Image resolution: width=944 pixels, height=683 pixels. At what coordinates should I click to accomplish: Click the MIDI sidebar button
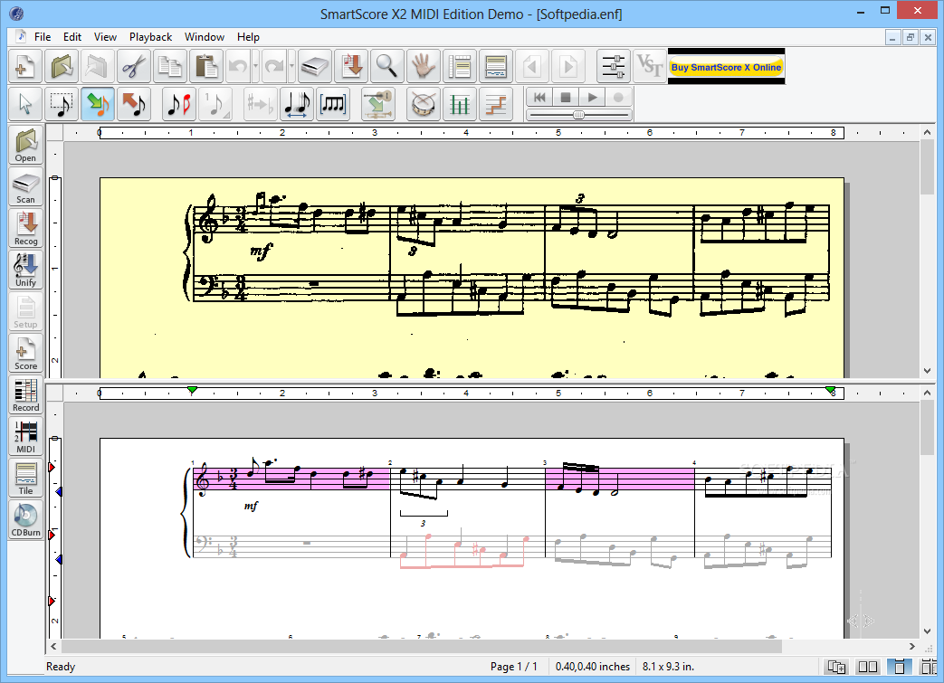25,436
